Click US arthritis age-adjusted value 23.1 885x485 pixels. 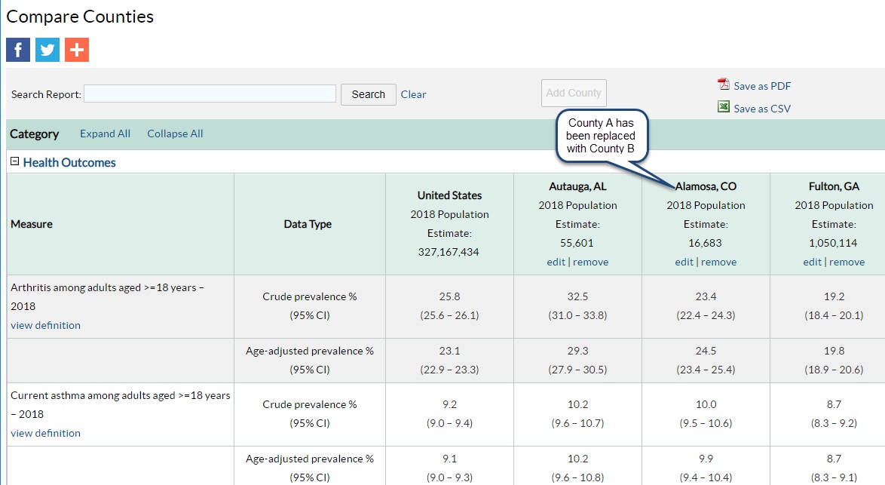pos(449,351)
